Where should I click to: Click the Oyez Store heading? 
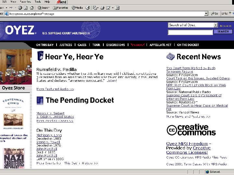pyautogui.click(x=13, y=88)
